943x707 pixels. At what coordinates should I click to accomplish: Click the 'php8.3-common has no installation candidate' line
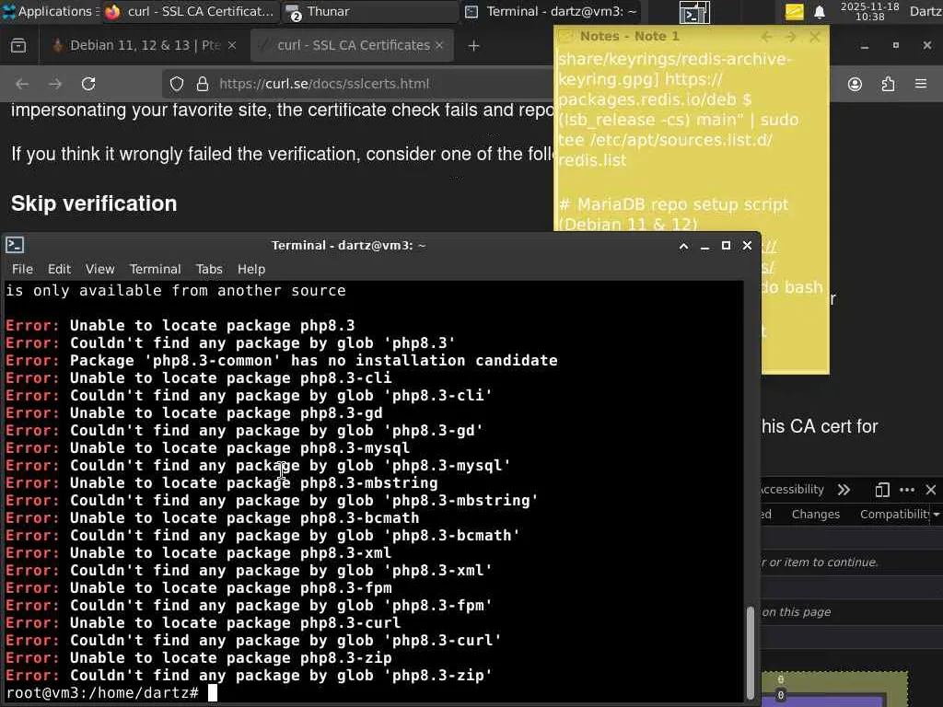(282, 361)
